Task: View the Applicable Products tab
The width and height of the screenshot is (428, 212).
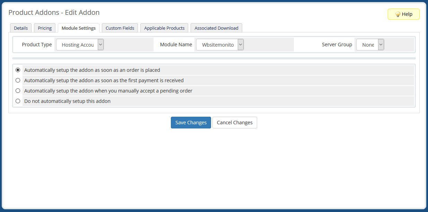Action: pos(164,28)
